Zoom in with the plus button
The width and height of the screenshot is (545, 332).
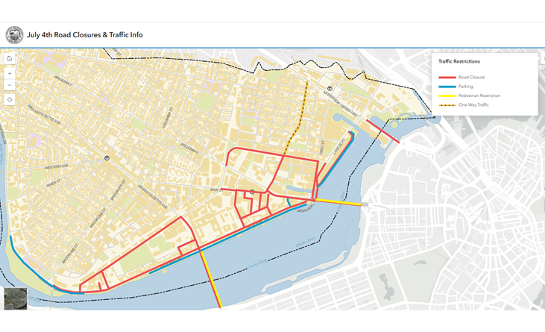click(9, 74)
